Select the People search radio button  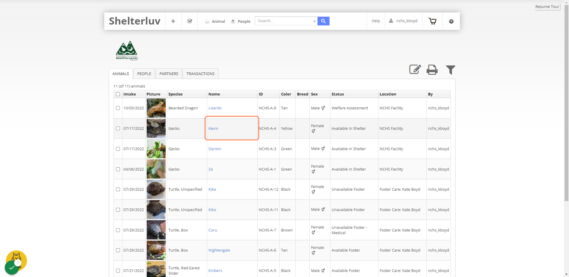pos(233,21)
